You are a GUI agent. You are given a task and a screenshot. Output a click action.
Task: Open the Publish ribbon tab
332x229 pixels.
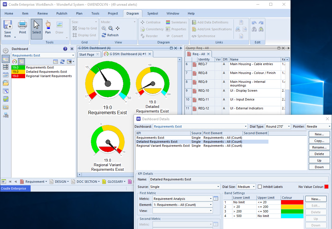pos(62,13)
